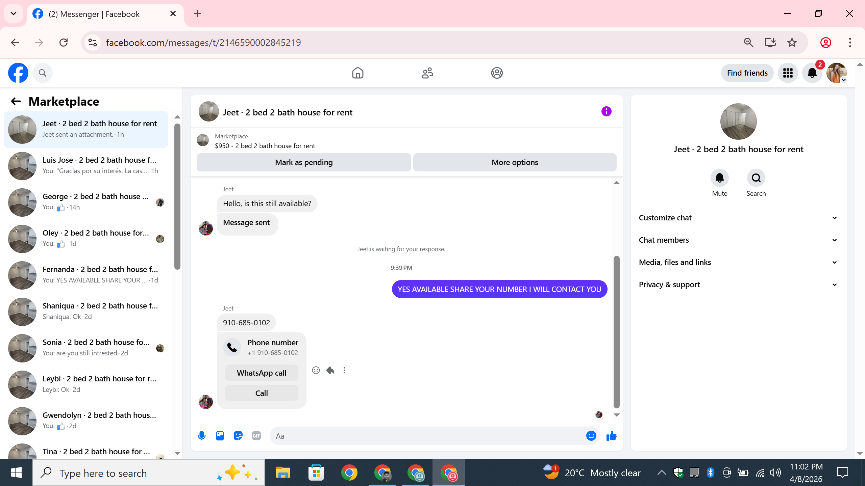Image resolution: width=865 pixels, height=486 pixels.
Task: Expand Privacy & support section
Action: click(738, 285)
